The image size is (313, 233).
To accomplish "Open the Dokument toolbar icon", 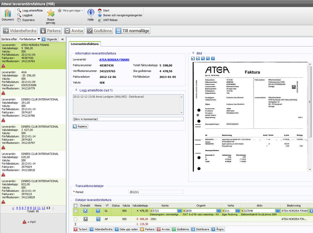I will coord(8,15).
